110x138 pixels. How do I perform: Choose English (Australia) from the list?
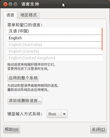click(x=54, y=45)
